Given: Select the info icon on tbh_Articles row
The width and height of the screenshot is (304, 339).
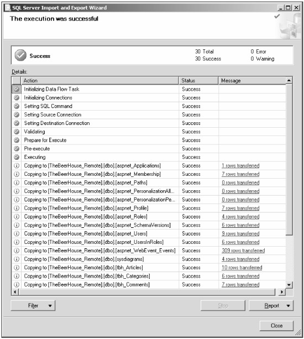Looking at the screenshot, I should tap(17, 268).
